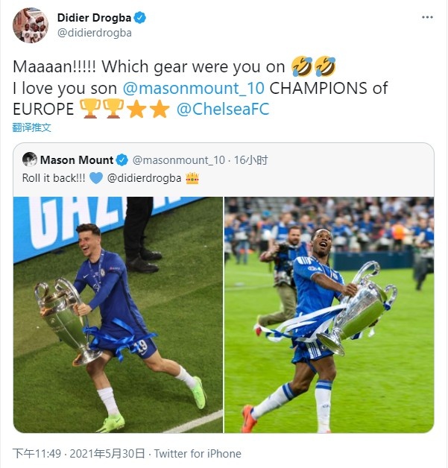Image resolution: width=448 pixels, height=468 pixels.
Task: Click the tweet timestamp 下午11:49 · 2021年5月30日
Action: point(81,454)
